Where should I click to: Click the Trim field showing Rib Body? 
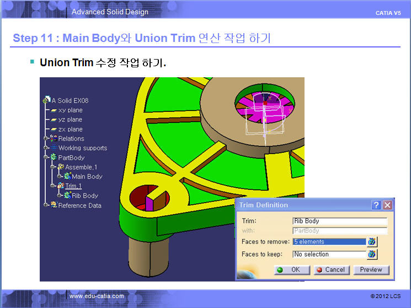pos(339,221)
